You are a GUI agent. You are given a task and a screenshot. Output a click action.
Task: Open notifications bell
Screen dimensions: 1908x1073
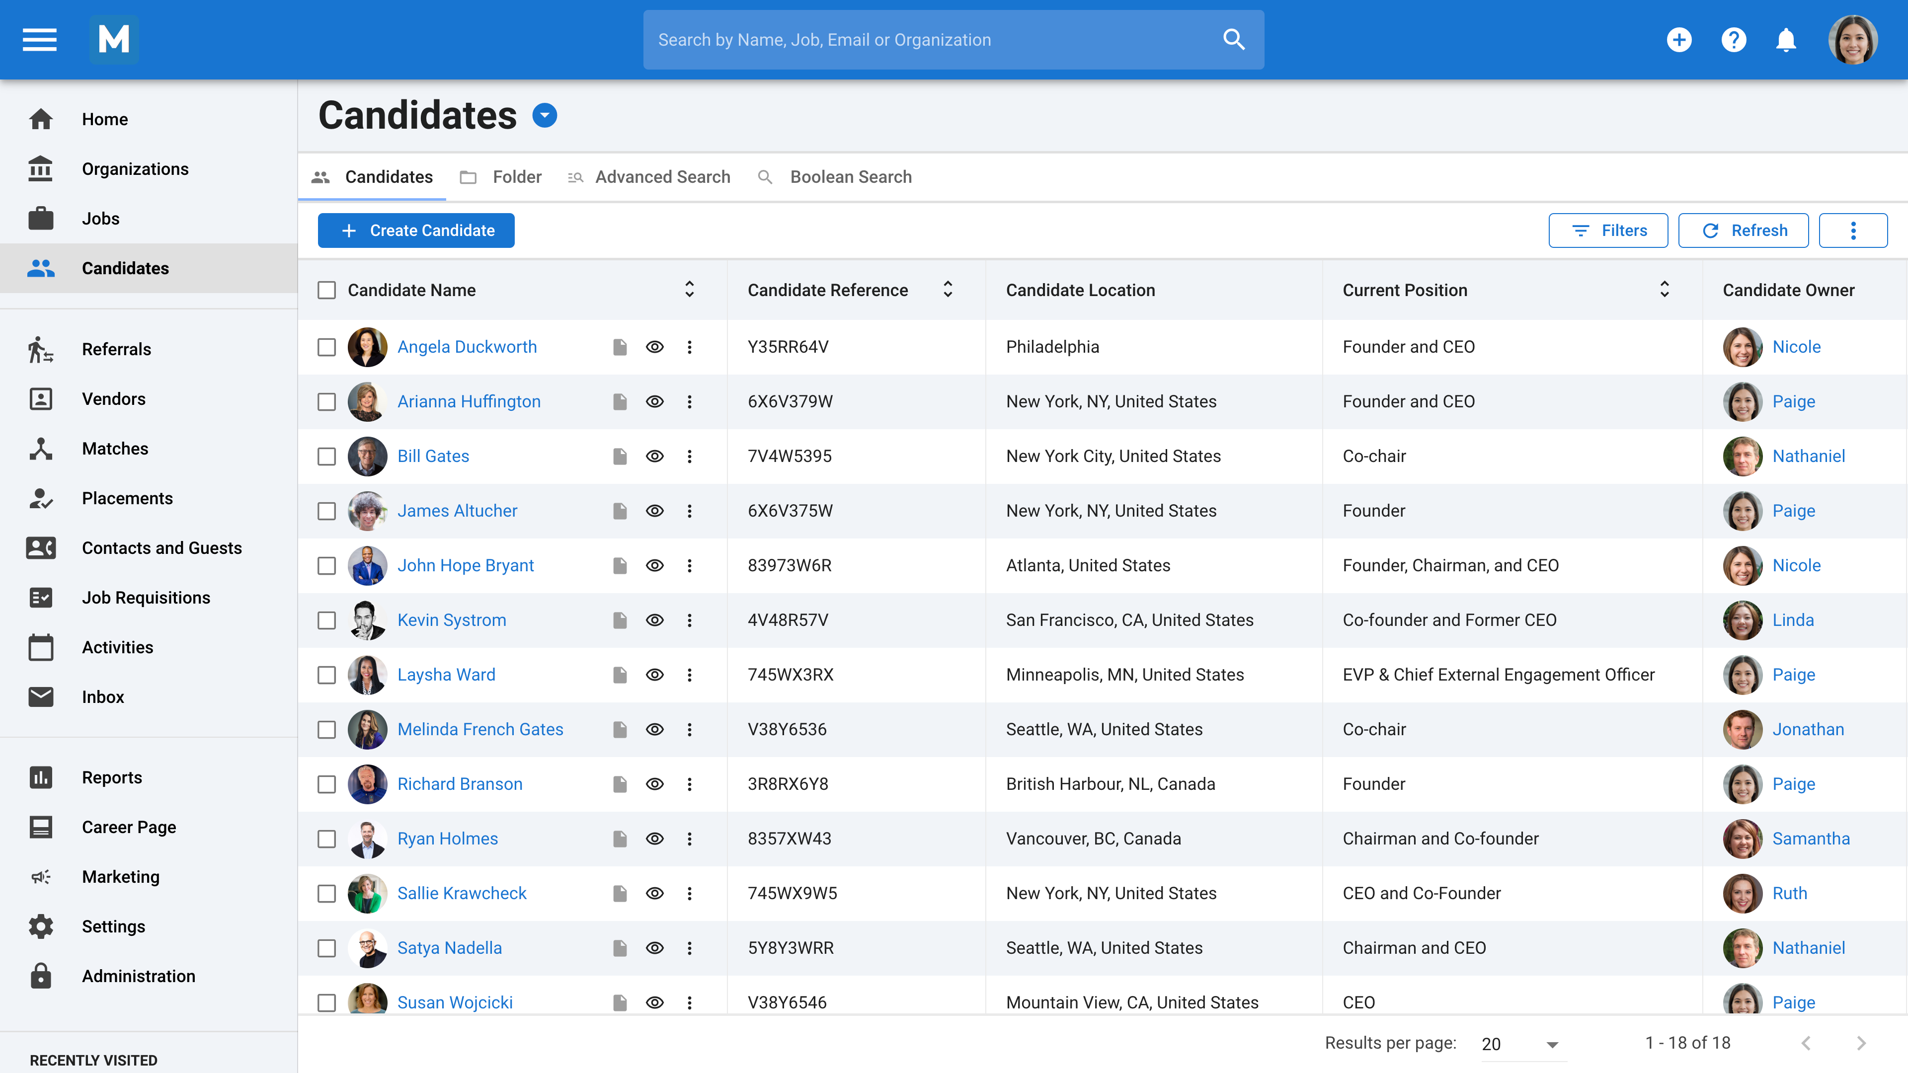tap(1786, 39)
